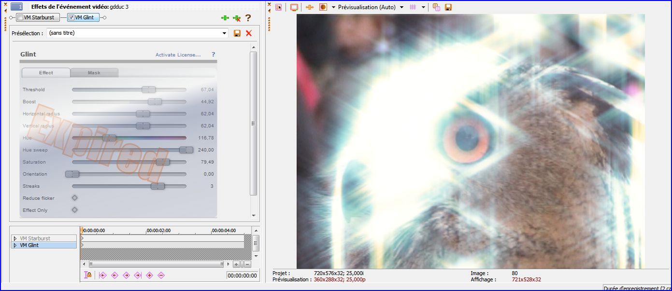Expand the VM Glint keyframe track
The width and height of the screenshot is (672, 291).
click(15, 245)
